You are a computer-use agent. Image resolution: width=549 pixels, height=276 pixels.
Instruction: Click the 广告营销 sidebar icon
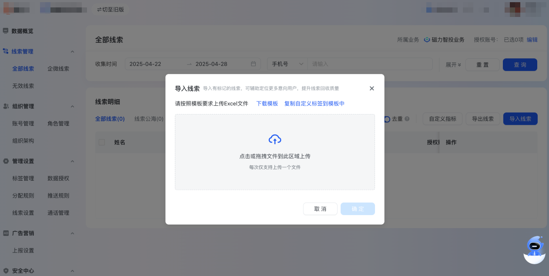[x=5, y=233]
